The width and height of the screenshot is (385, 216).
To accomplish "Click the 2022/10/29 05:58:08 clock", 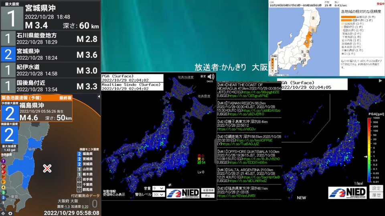I will tap(71, 213).
